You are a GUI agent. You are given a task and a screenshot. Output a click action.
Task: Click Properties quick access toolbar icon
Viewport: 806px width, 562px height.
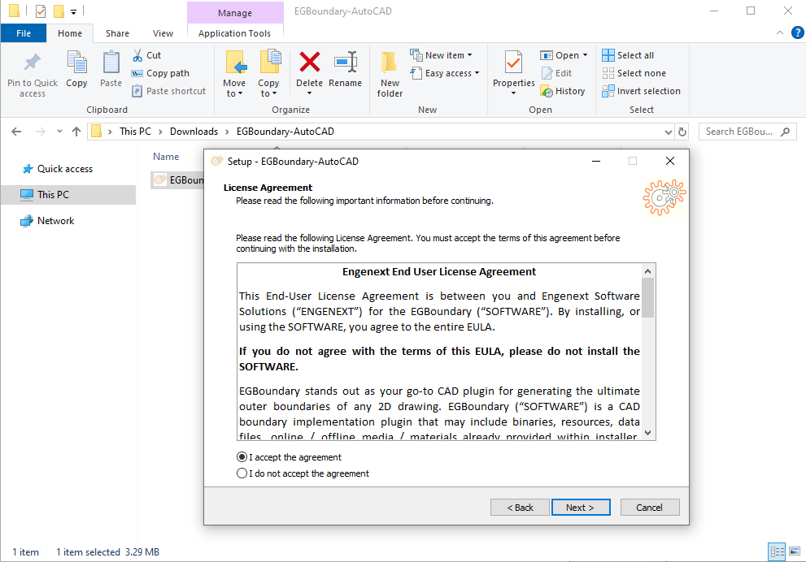(41, 11)
